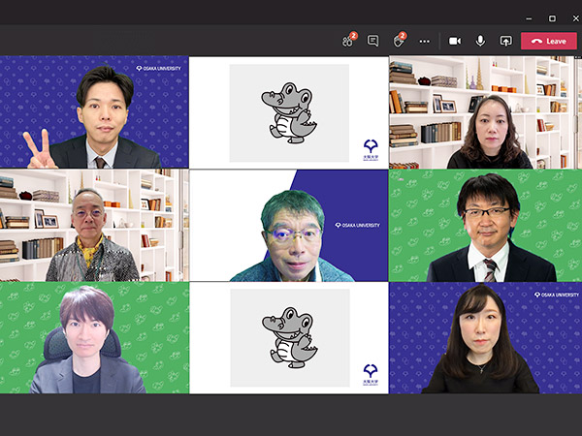This screenshot has width=582, height=436.
Task: Select the top crocodile avatar tile
Action: [x=288, y=112]
